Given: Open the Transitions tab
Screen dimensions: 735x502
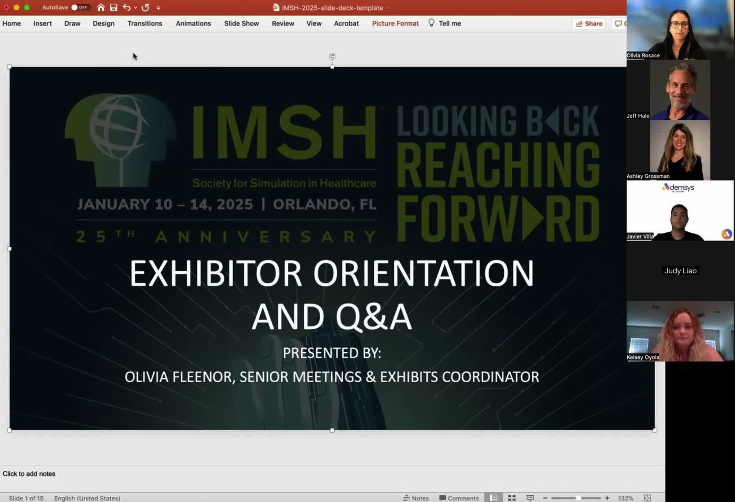Looking at the screenshot, I should click(x=145, y=24).
